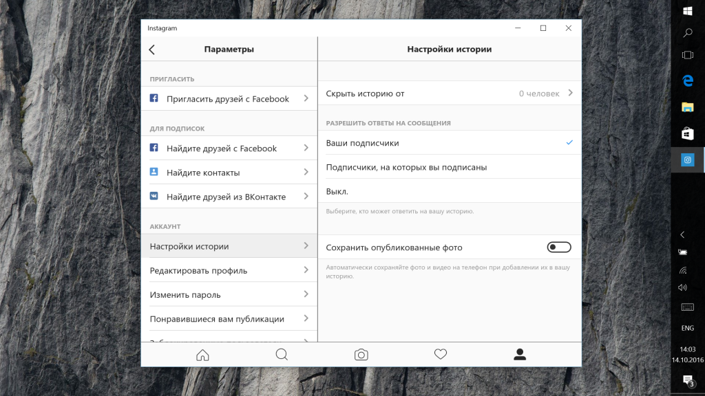705x396 pixels.
Task: Open Настройки истории menu item
Action: [x=229, y=245]
